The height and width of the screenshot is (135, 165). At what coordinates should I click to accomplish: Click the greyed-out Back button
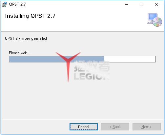click(115, 127)
